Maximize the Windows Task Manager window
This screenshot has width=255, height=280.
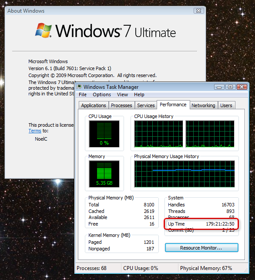pyautogui.click(x=230, y=87)
